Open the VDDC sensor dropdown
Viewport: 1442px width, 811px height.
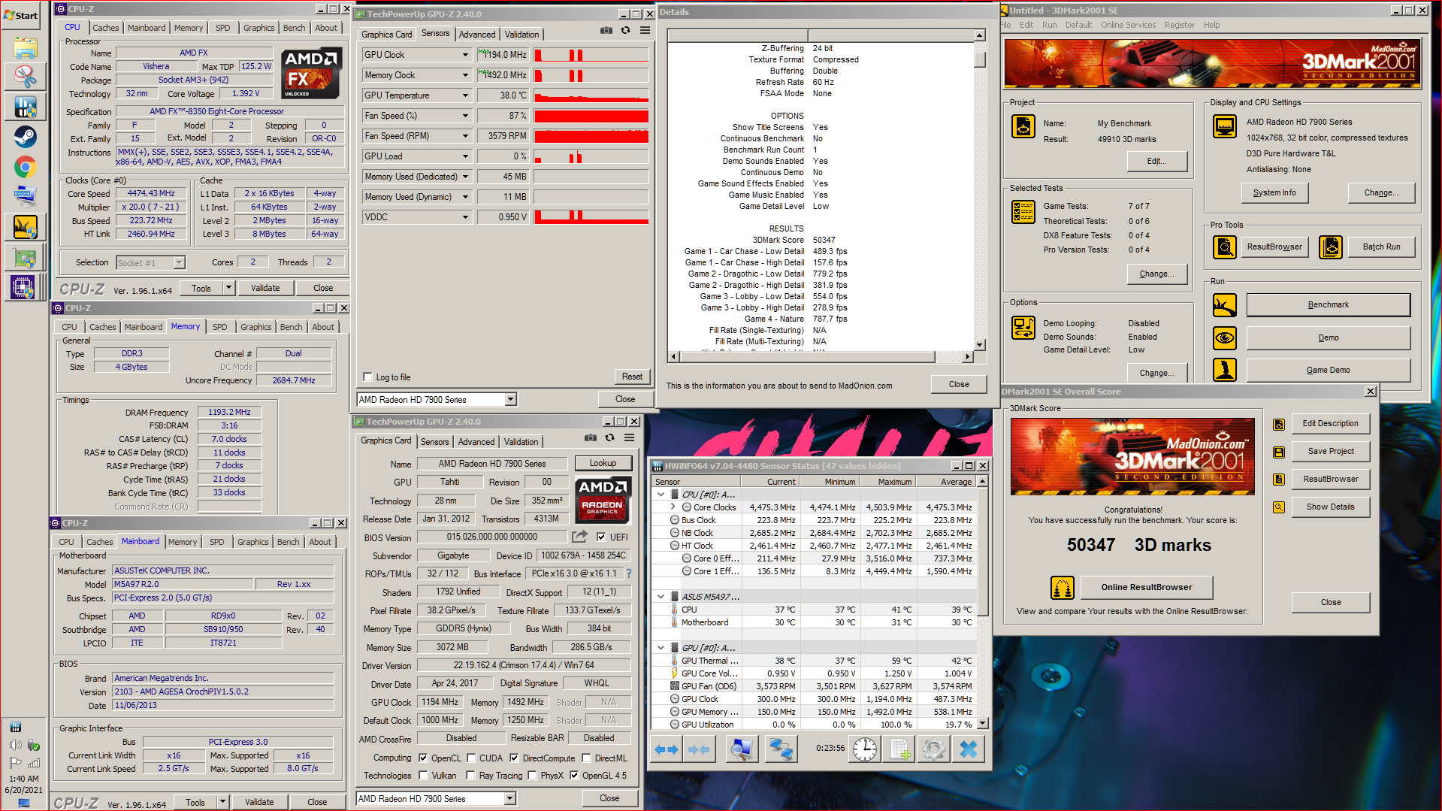point(465,217)
